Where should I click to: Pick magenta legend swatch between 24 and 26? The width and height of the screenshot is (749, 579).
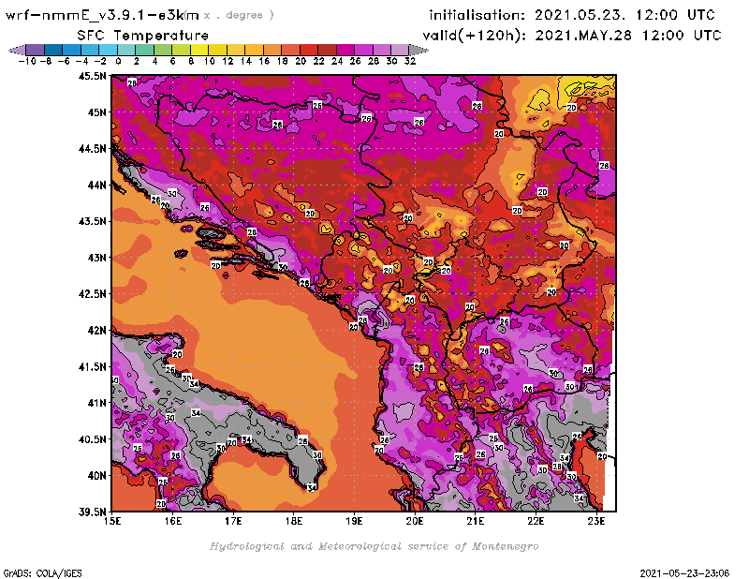(345, 50)
